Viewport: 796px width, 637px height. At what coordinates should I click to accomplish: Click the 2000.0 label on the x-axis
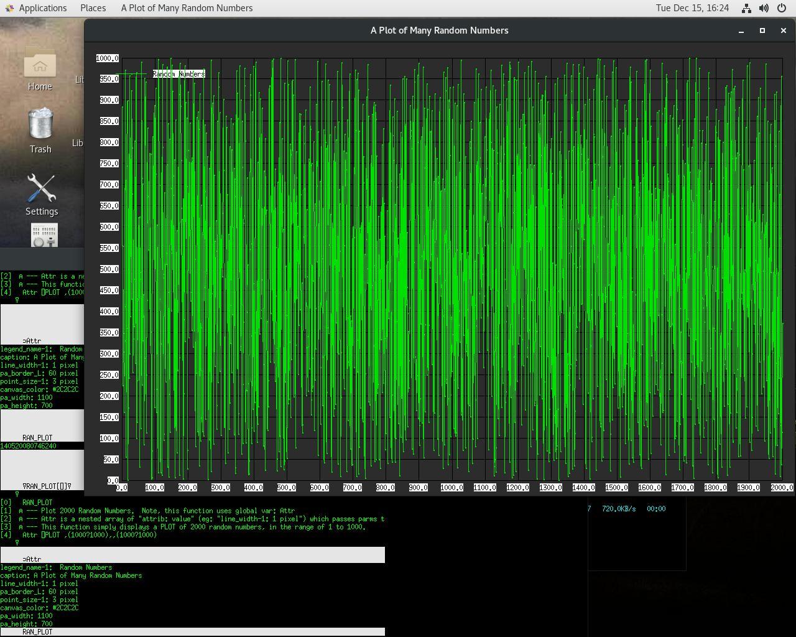[x=782, y=488]
